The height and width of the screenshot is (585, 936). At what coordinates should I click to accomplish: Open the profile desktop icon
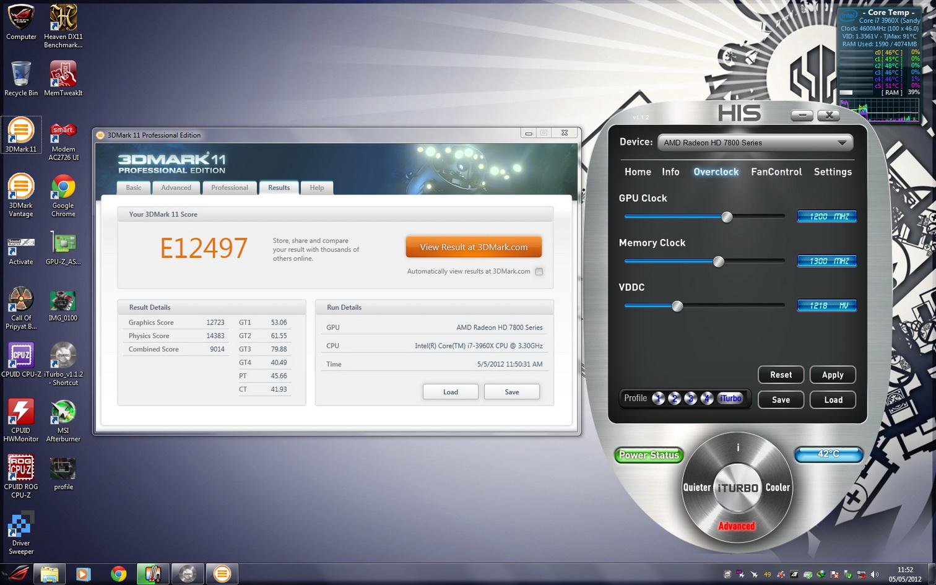tap(63, 473)
